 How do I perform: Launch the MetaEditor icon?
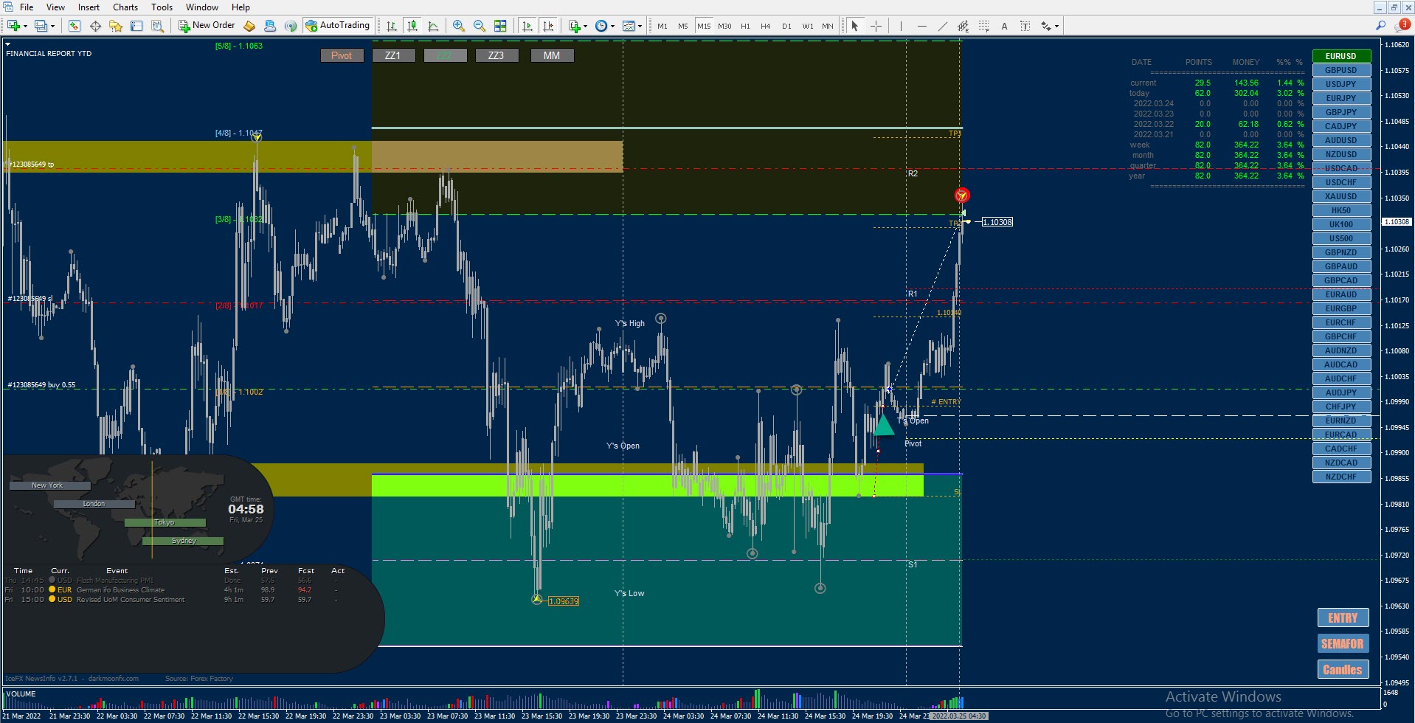click(249, 26)
